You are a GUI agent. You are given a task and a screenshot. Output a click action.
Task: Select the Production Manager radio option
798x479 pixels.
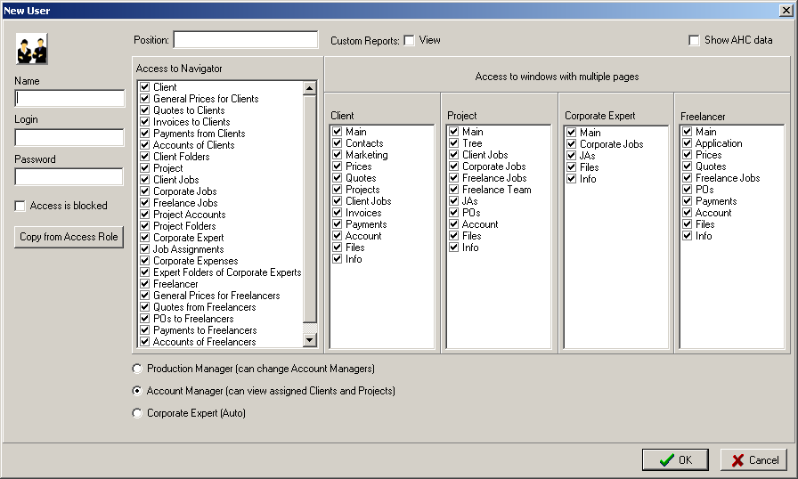click(x=136, y=369)
